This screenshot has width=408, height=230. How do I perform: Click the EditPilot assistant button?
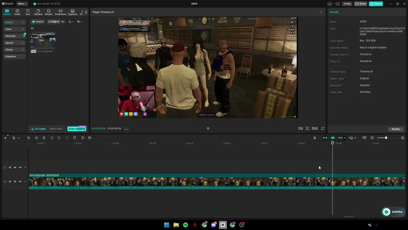[x=393, y=212]
